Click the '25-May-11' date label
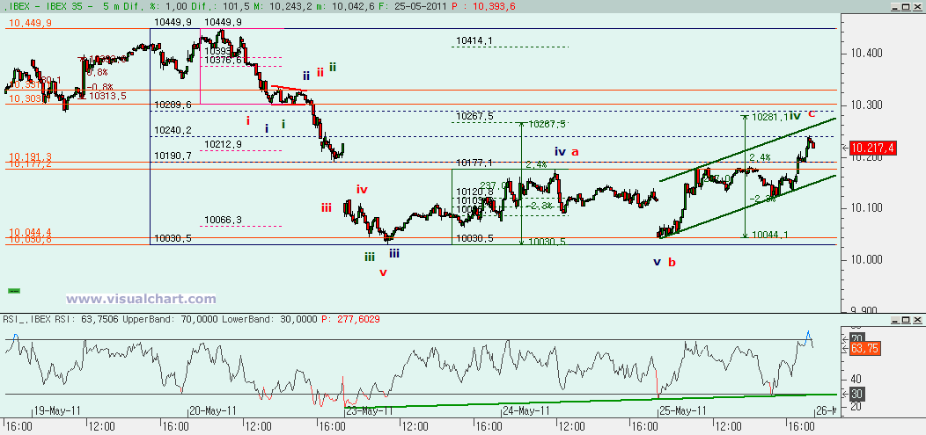The image size is (926, 435). coord(683,410)
